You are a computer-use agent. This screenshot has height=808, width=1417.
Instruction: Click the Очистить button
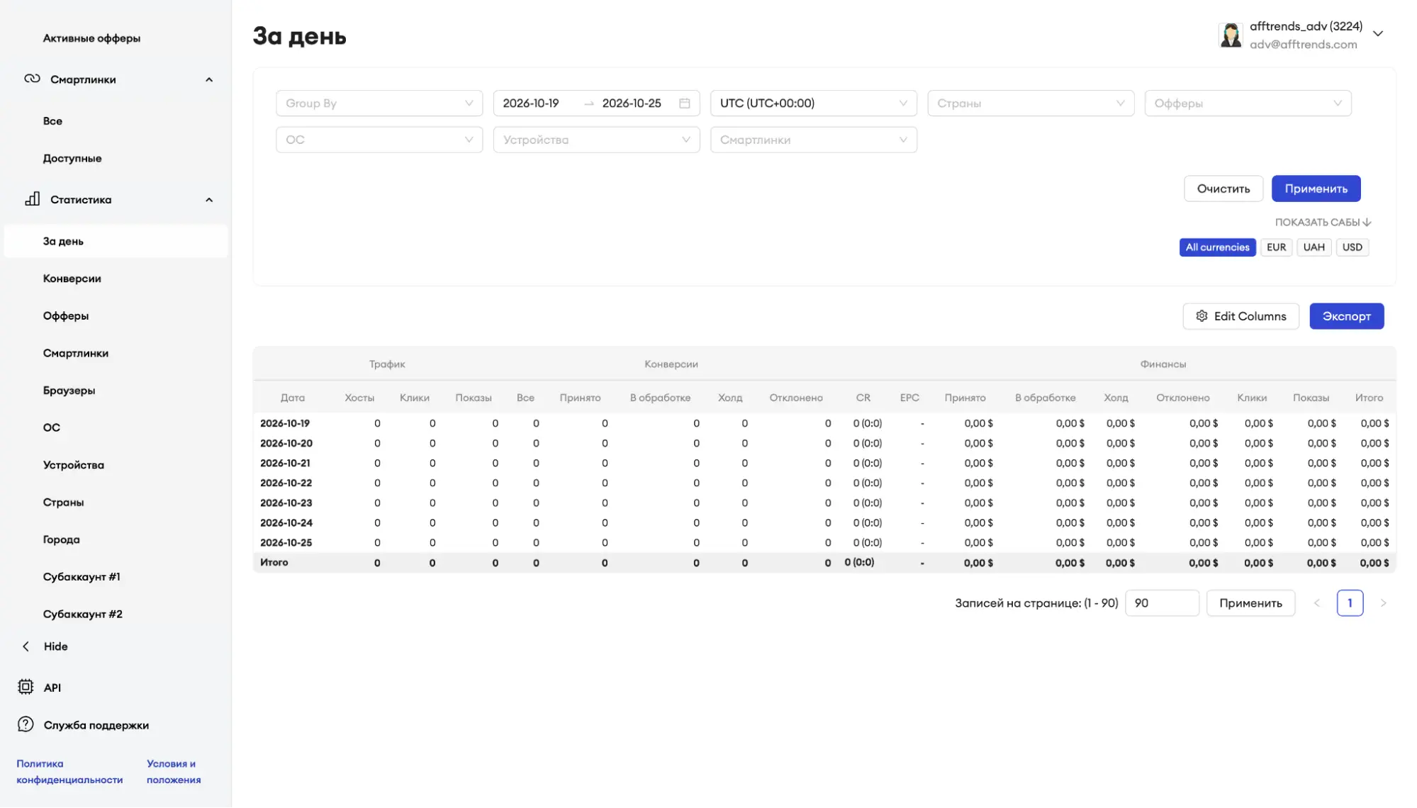[x=1223, y=189]
